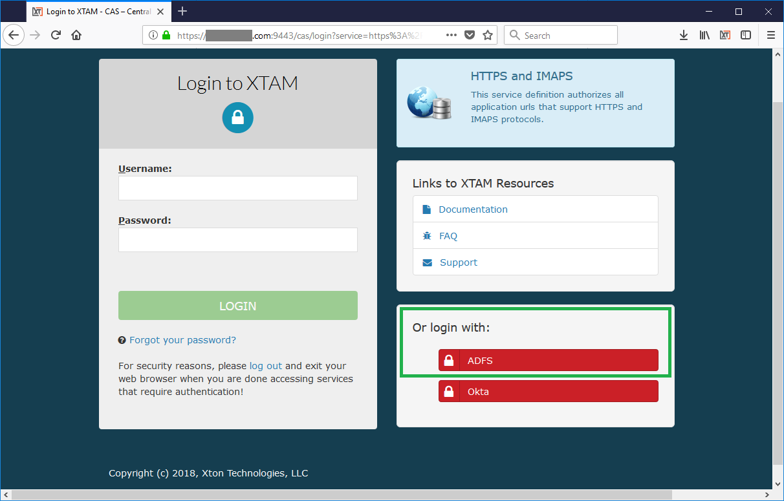Select the Login to XTAM browser tab
The width and height of the screenshot is (784, 501).
tap(84, 11)
